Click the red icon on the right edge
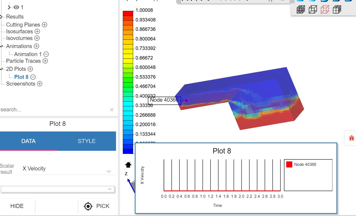Viewport: 356px width, 216px height. [351, 138]
